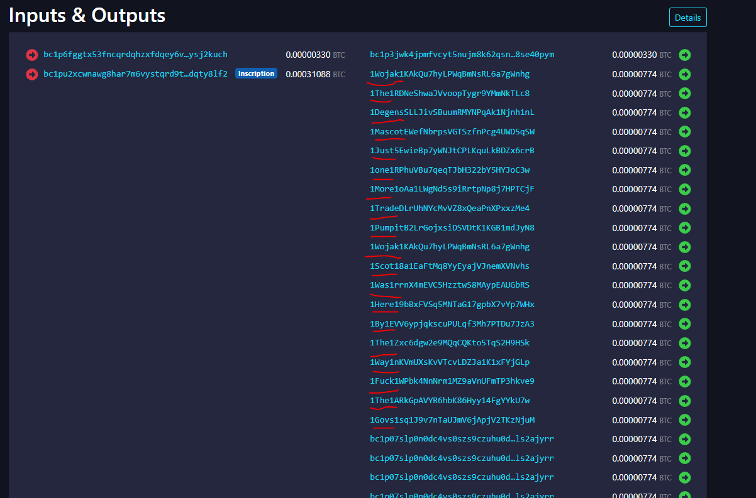This screenshot has height=498, width=756.
Task: Click green arrow in 1TradeDLr output row
Action: tap(685, 208)
